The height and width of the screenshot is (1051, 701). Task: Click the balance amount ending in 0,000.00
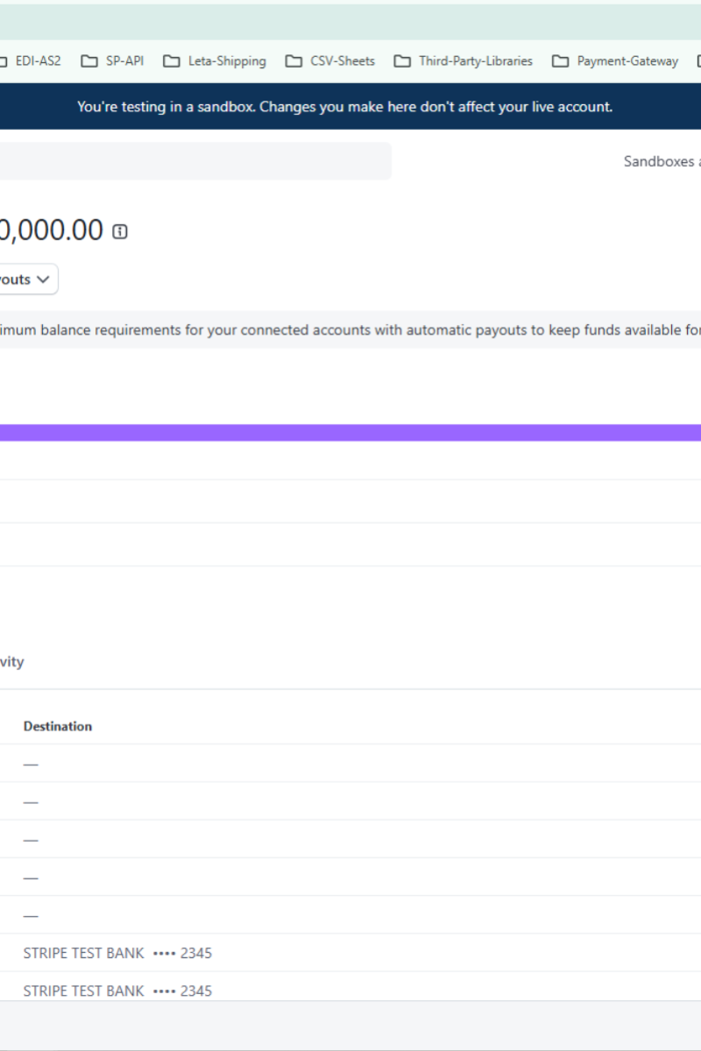point(51,230)
